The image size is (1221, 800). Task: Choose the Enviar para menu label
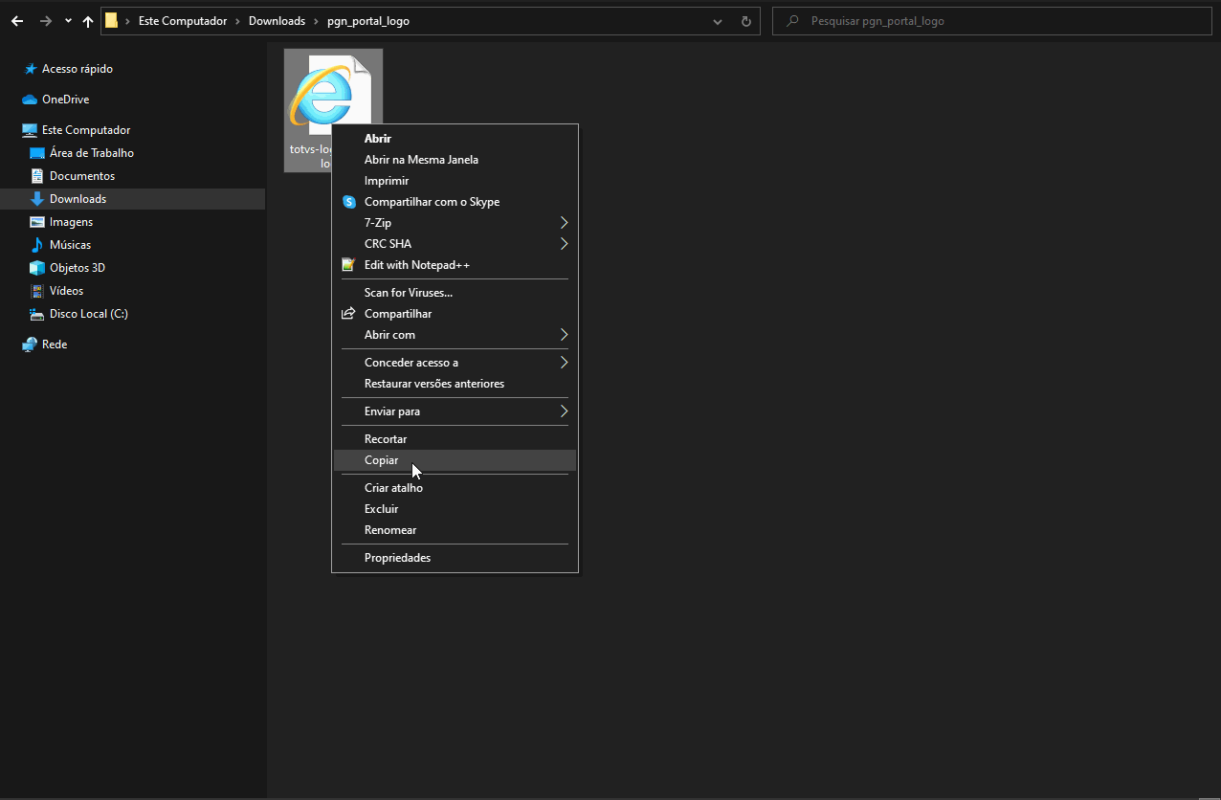click(392, 411)
